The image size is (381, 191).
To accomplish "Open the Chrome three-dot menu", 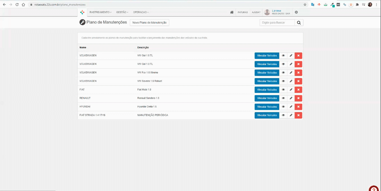I will point(377,4).
